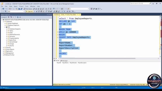Screen dimensions: 162x91
Task: Click the Disconnect plug icon in Object Explorer
Action: click(11, 17)
